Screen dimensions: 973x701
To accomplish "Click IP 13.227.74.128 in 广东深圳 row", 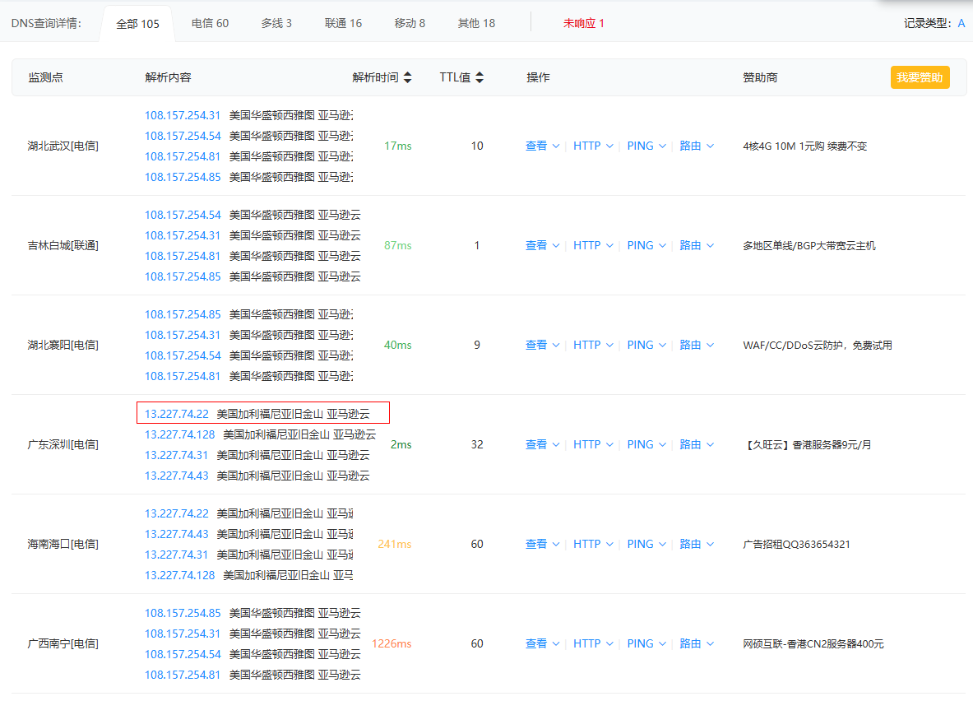I will [180, 434].
